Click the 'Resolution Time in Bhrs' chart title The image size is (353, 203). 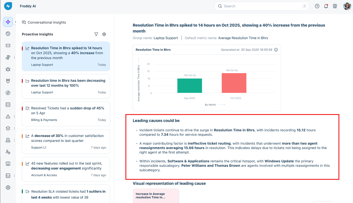(153, 50)
